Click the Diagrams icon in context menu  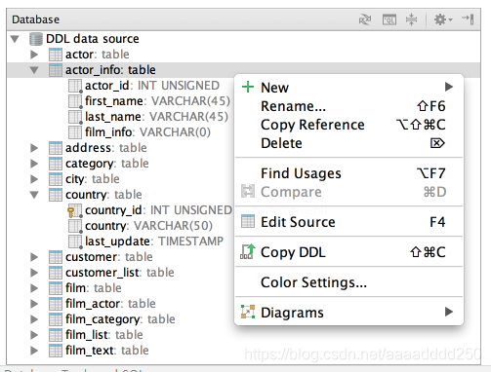click(x=248, y=312)
